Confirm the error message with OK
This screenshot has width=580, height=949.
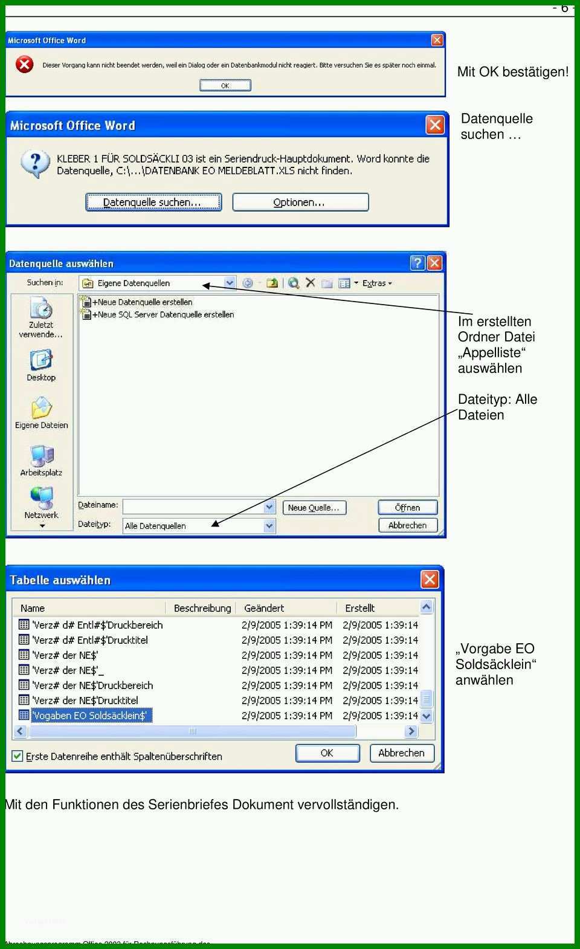coord(225,85)
